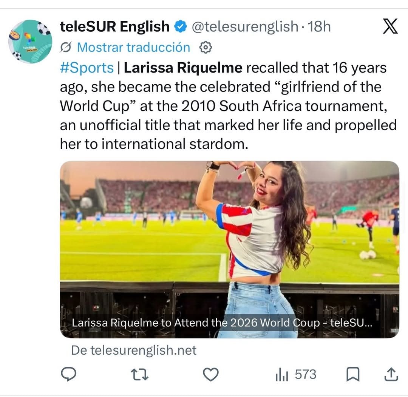Viewport: 408px width, 397px height.
Task: Click the X logo icon
Action: pyautogui.click(x=390, y=26)
